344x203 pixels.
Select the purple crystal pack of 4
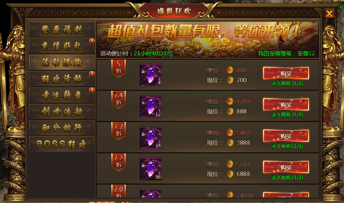[151, 75]
